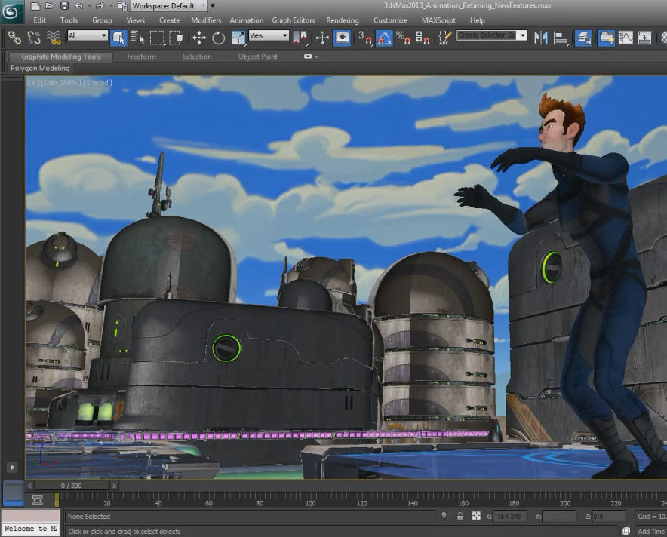This screenshot has width=667, height=537.
Task: Open Select by Name dialog
Action: point(137,37)
